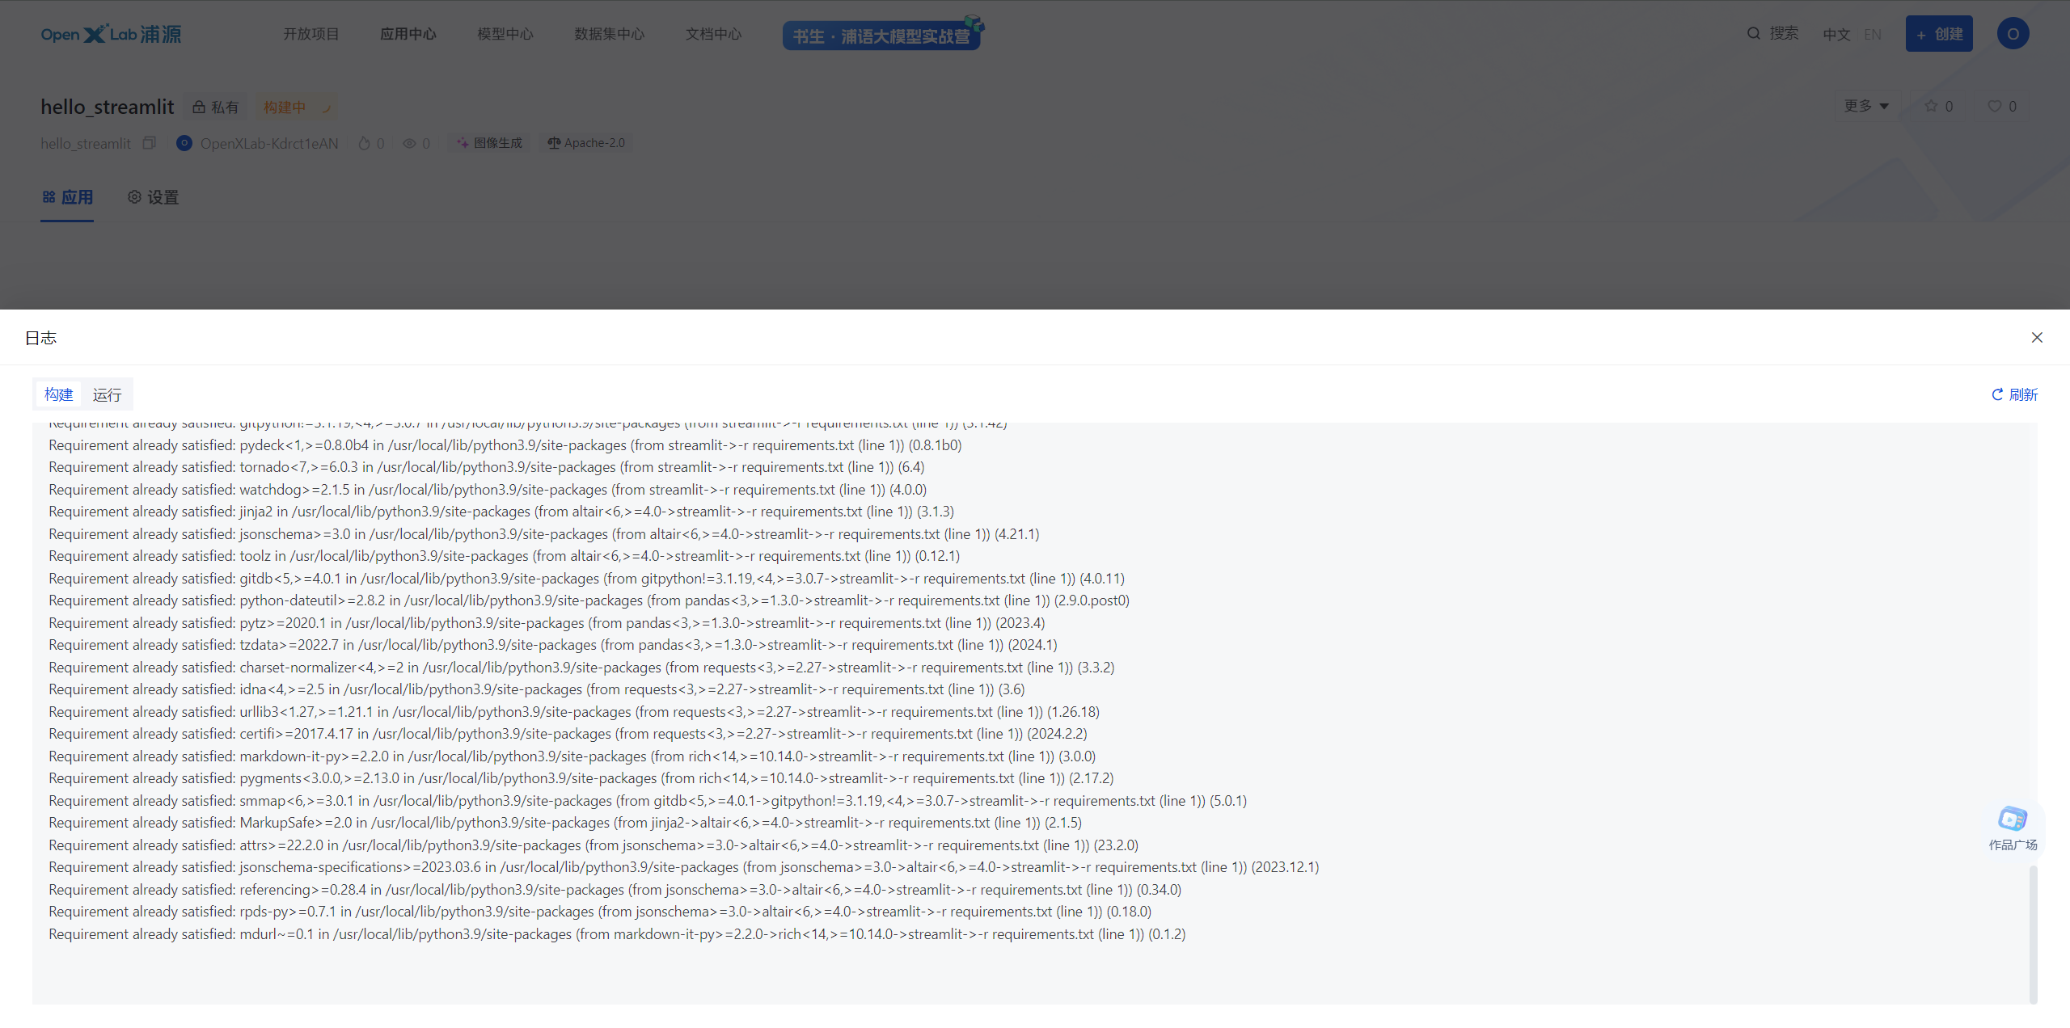
Task: Click the gear icon on the 设置 tab
Action: coord(134,196)
